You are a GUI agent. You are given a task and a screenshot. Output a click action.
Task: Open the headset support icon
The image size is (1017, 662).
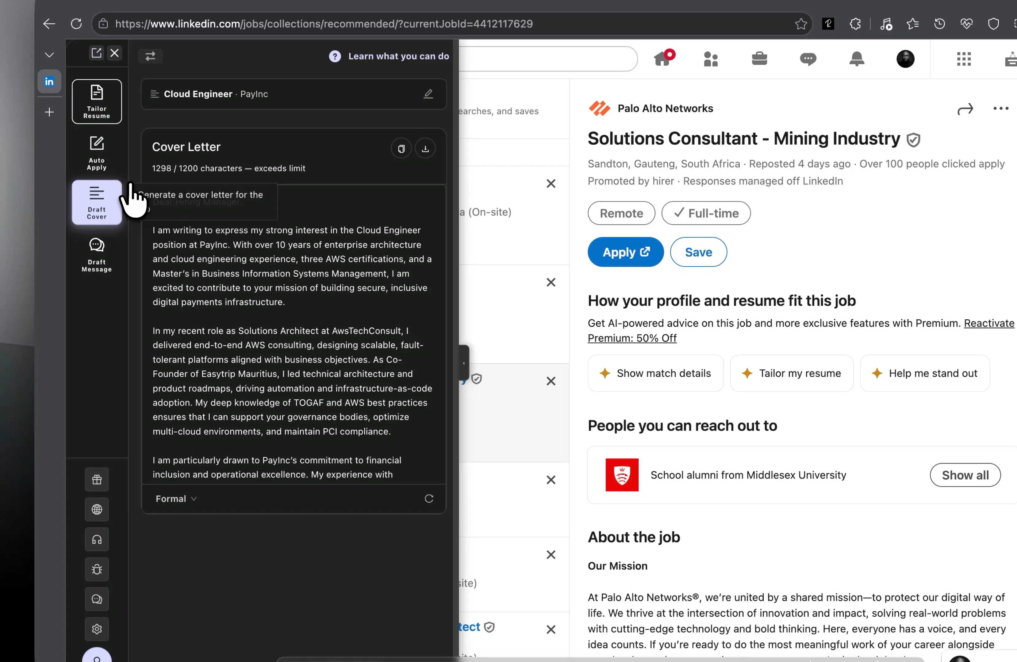(x=97, y=539)
